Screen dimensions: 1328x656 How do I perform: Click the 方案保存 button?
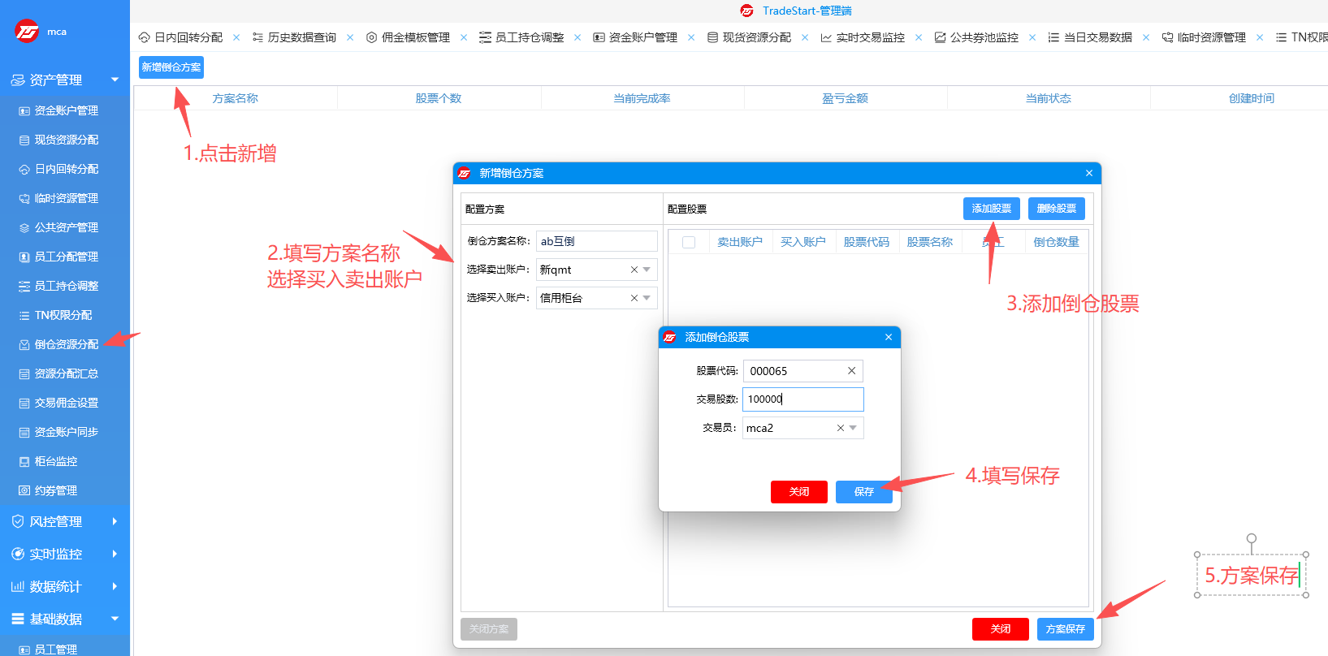(1066, 629)
